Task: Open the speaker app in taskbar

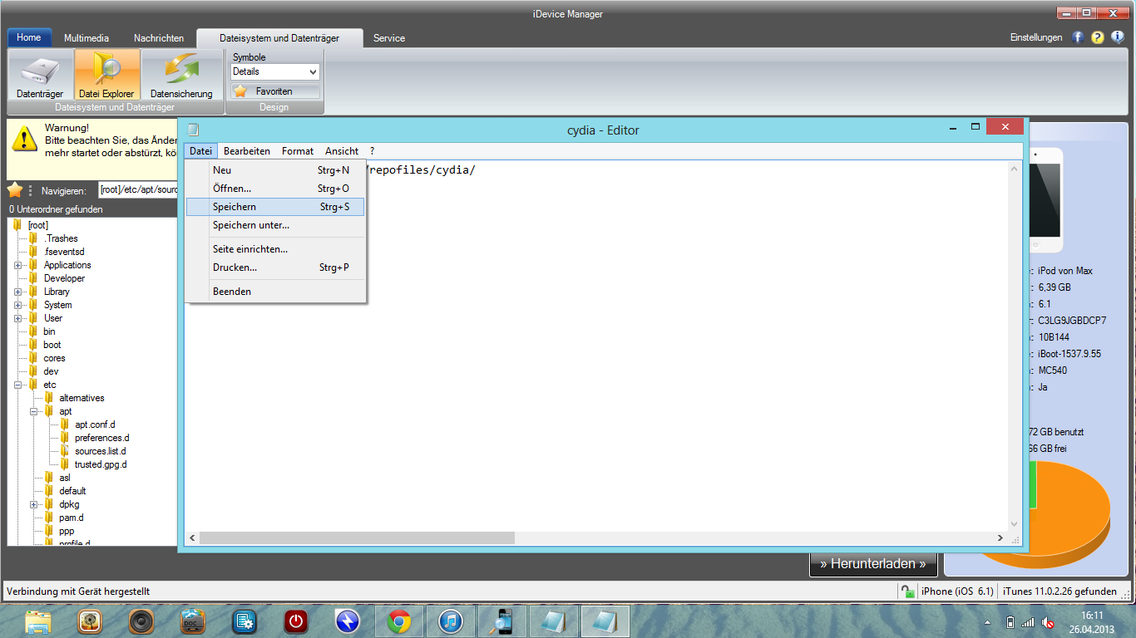Action: point(141,621)
